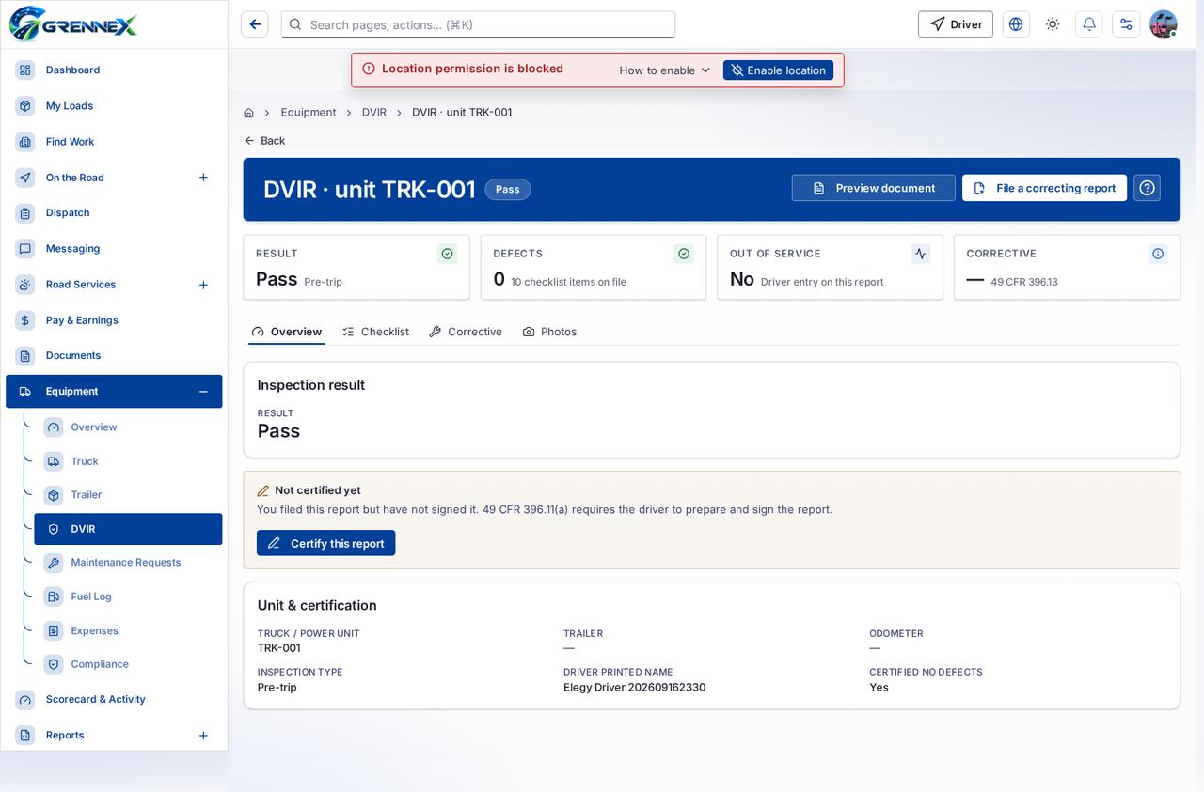Click the Out of Service activity icon
1204x792 pixels.
click(920, 254)
